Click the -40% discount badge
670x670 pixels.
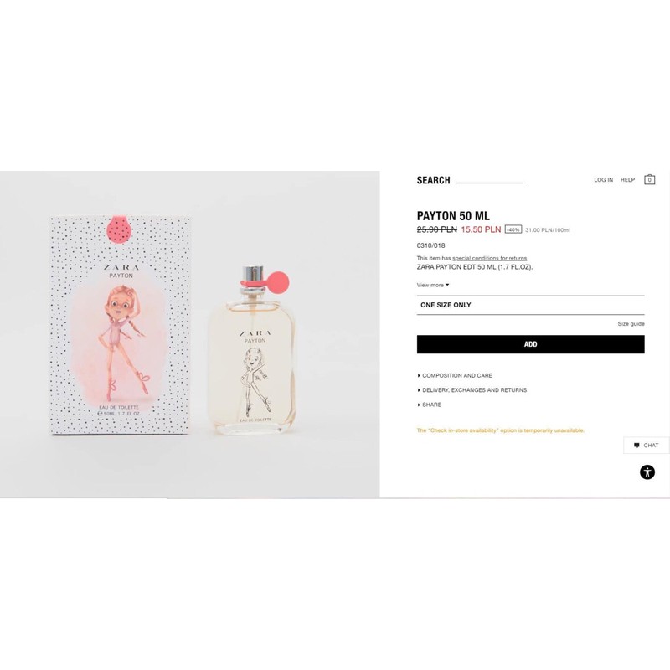[513, 229]
